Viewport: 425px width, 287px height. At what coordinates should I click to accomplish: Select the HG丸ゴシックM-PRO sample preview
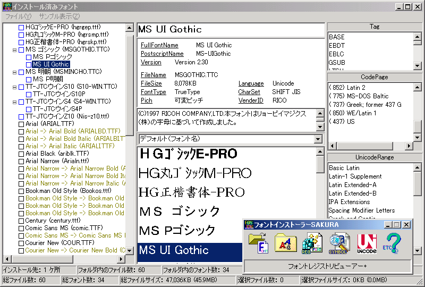(x=195, y=173)
